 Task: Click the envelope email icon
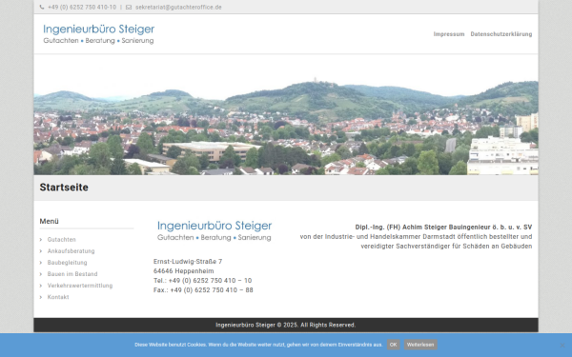tap(129, 7)
